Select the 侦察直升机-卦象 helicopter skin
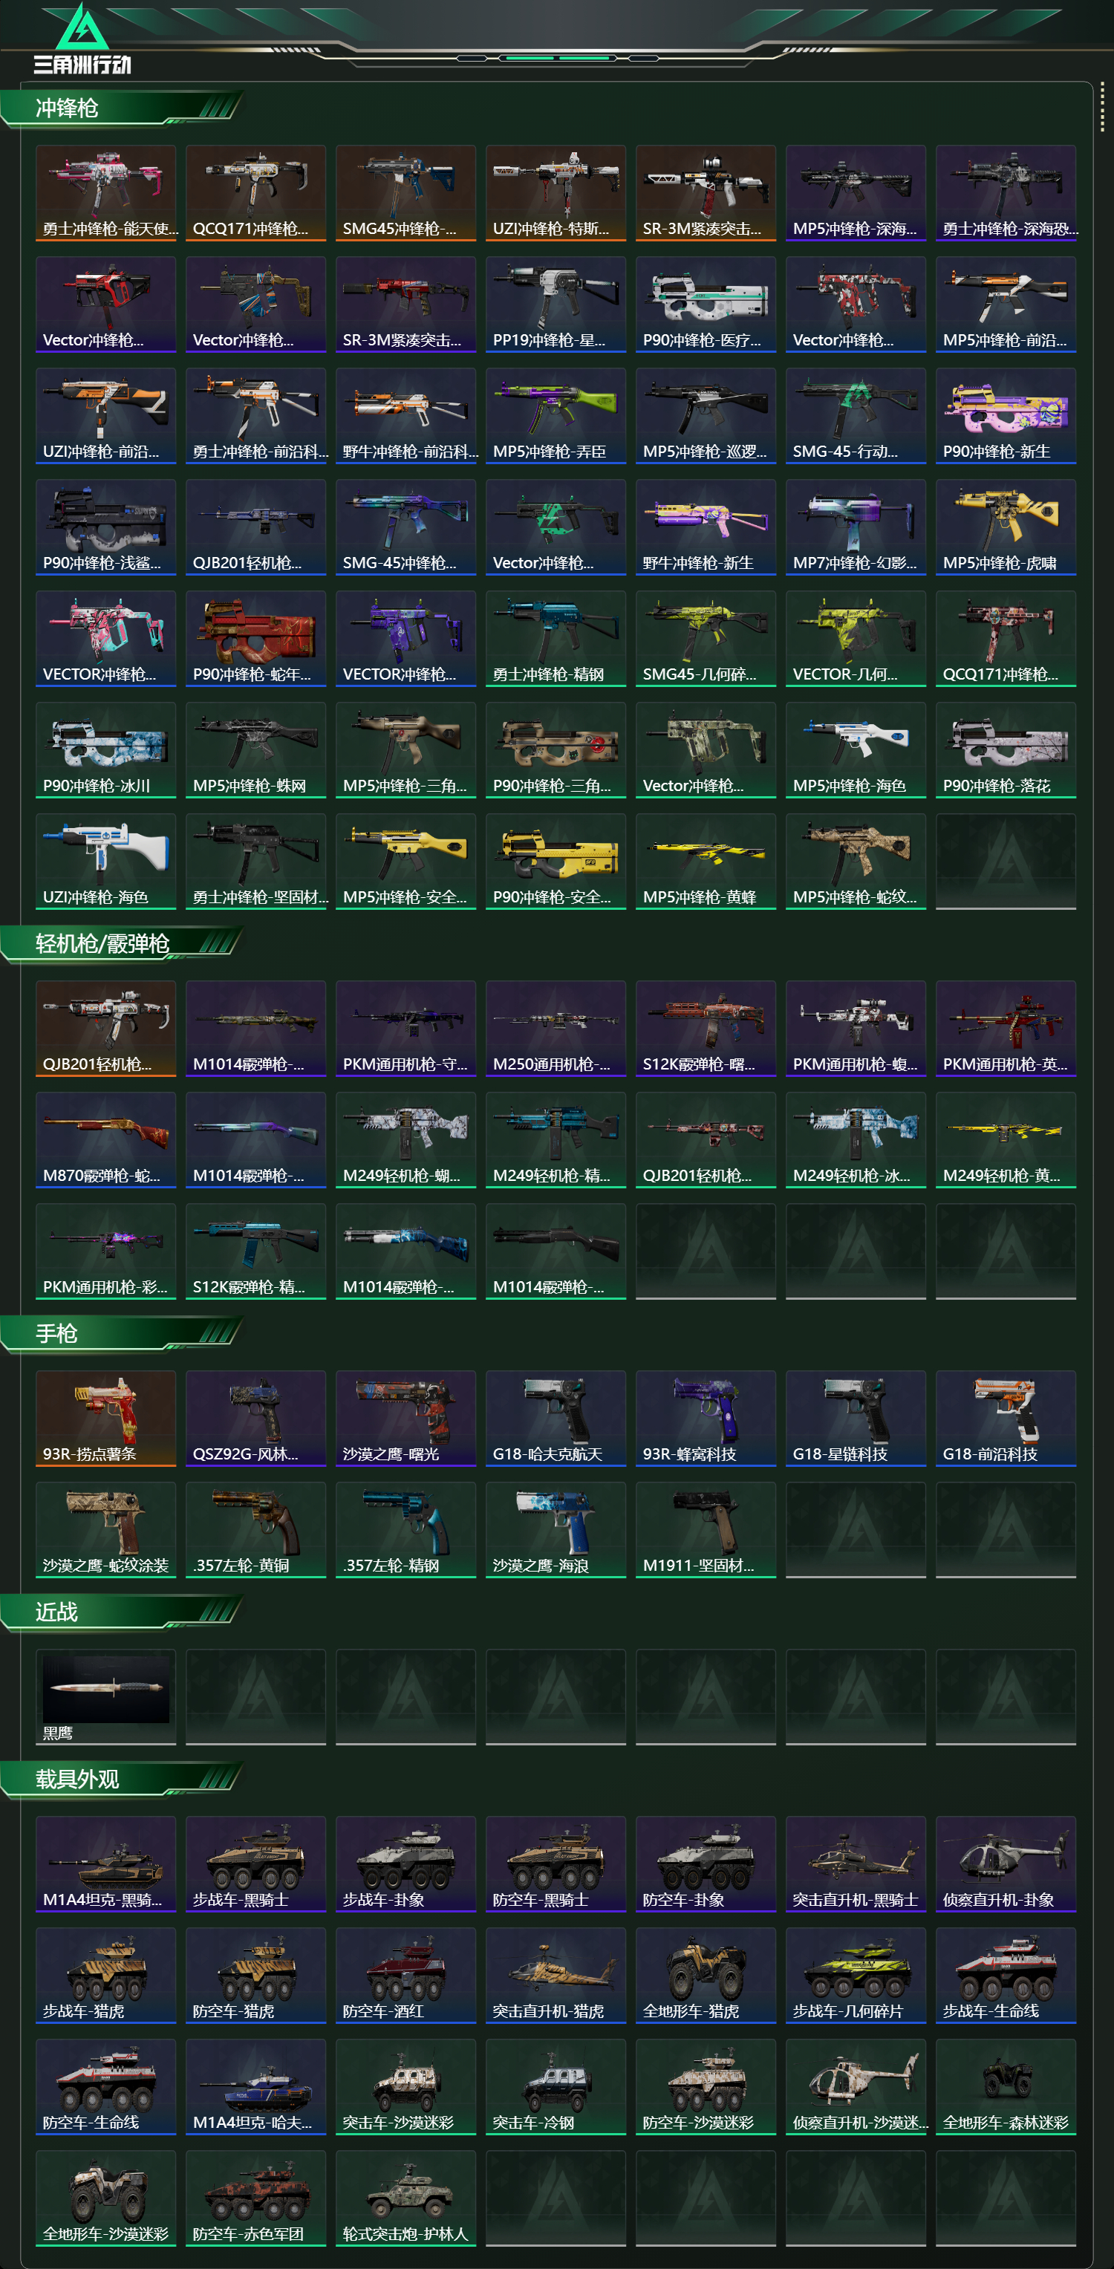Screen dimensions: 1114x2269 pos(1006,1863)
